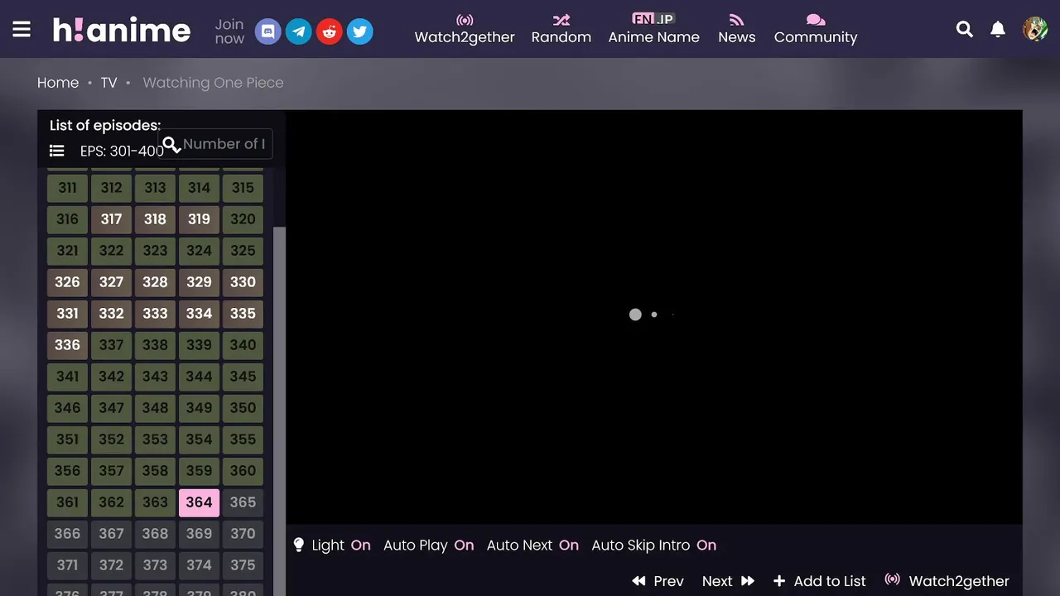1060x596 pixels.
Task: Select episode 345
Action: (243, 377)
